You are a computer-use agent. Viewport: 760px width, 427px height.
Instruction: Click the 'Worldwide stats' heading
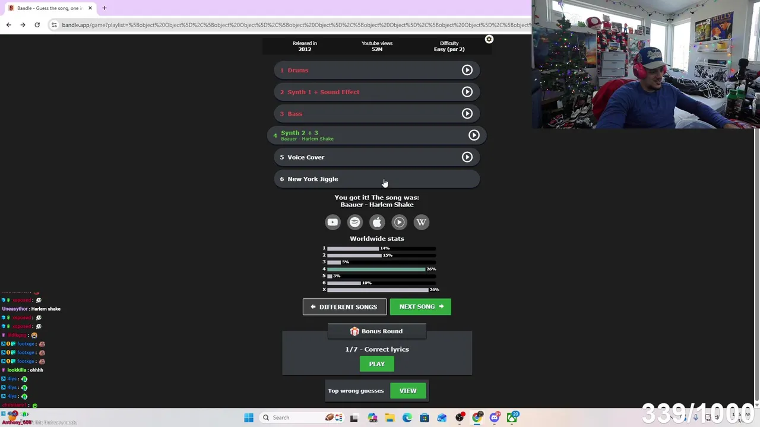point(377,238)
